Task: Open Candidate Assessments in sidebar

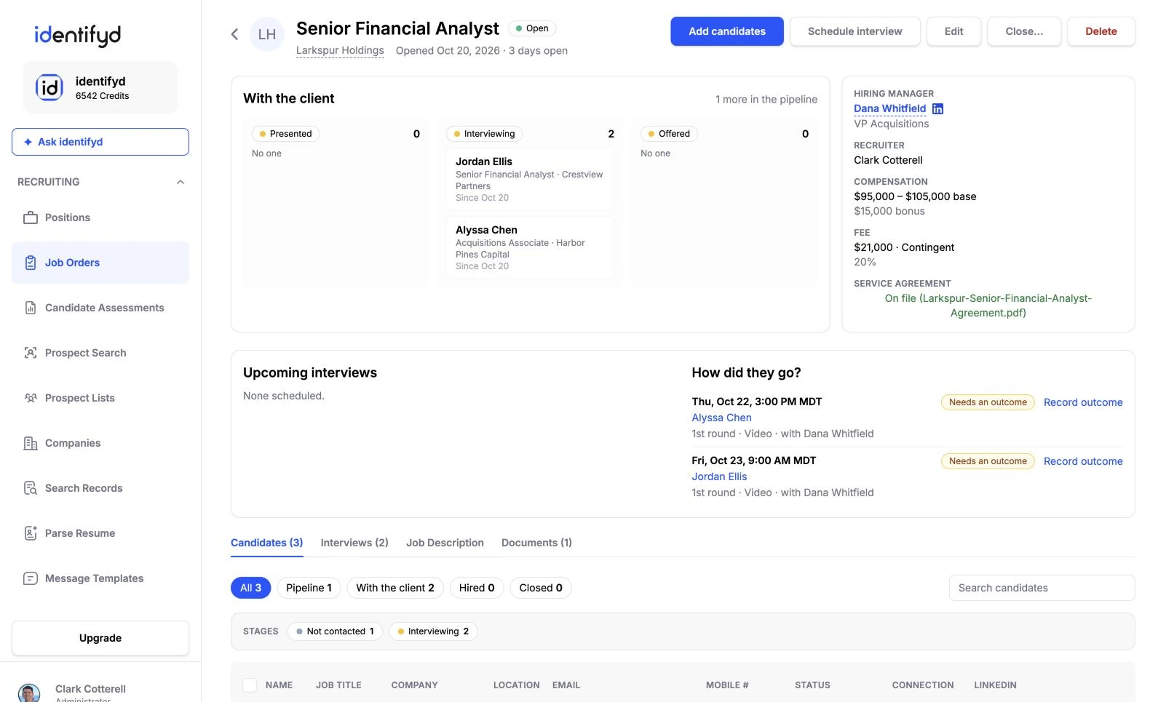Action: tap(100, 308)
